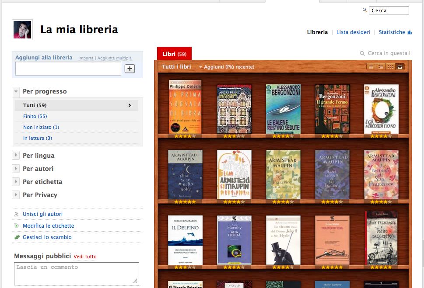The width and height of the screenshot is (424, 288).
Task: Open the Unisci gli autori link
Action: (x=42, y=214)
